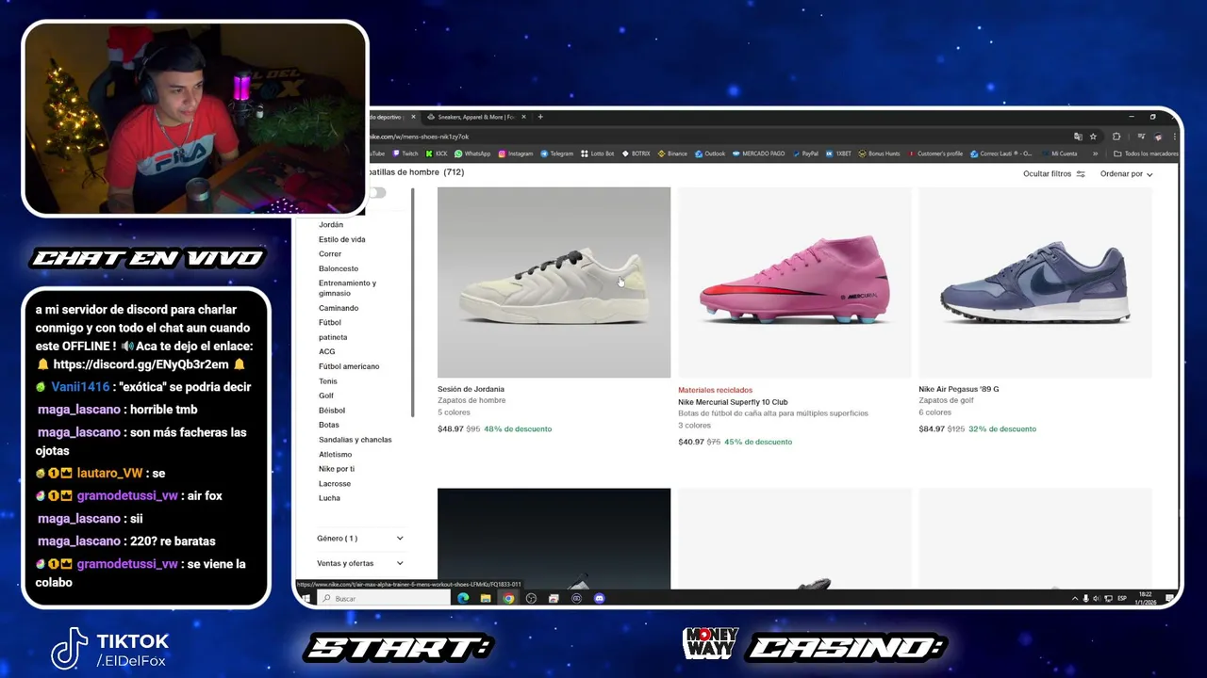Open the Sesión de Jordania shoe image

[x=554, y=282]
